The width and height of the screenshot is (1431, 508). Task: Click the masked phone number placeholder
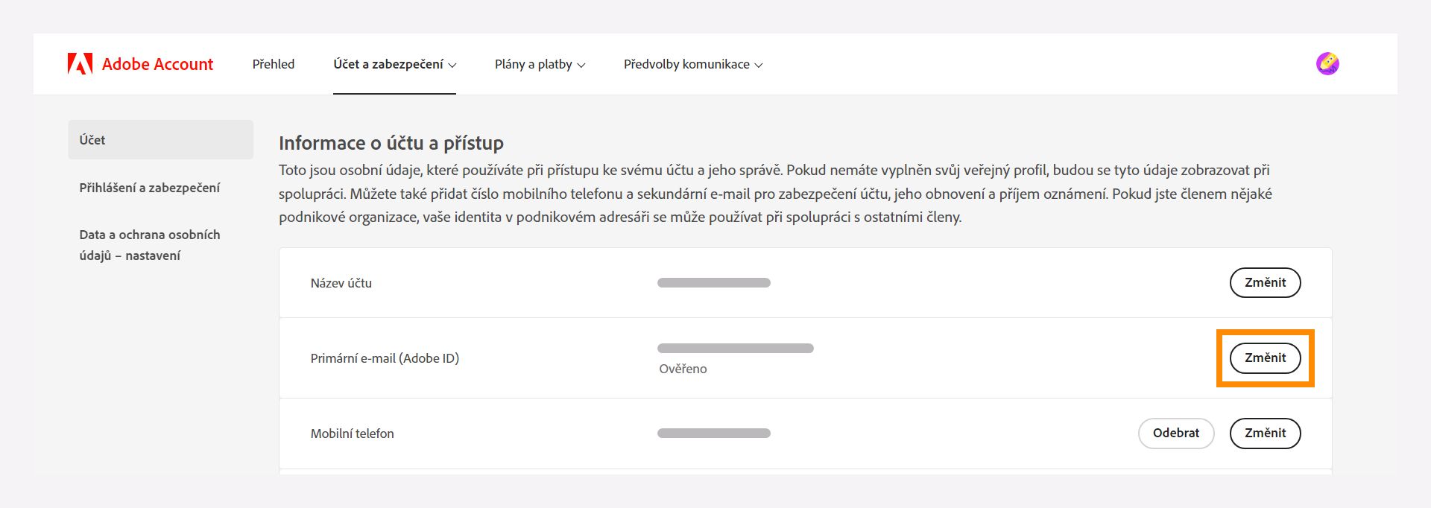(x=713, y=433)
